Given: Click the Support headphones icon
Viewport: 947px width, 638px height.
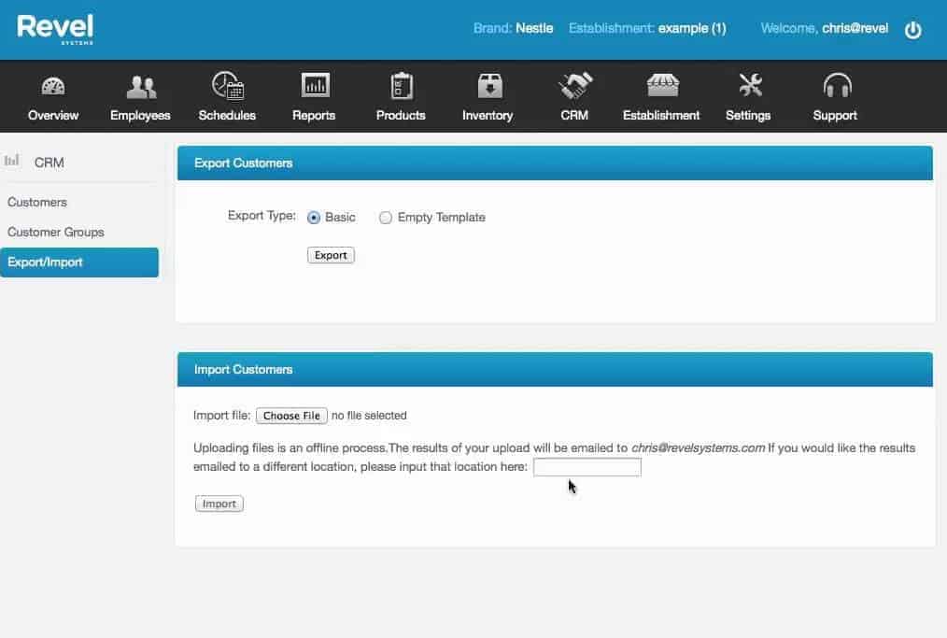Looking at the screenshot, I should tap(837, 86).
